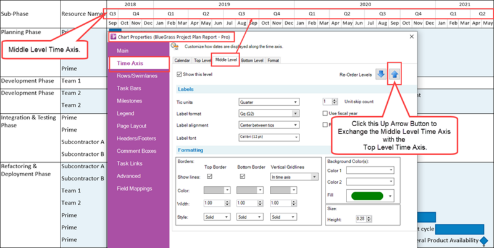This screenshot has height=248, width=494.
Task: Open the Tic units Quarter dropdown
Action: click(269, 102)
